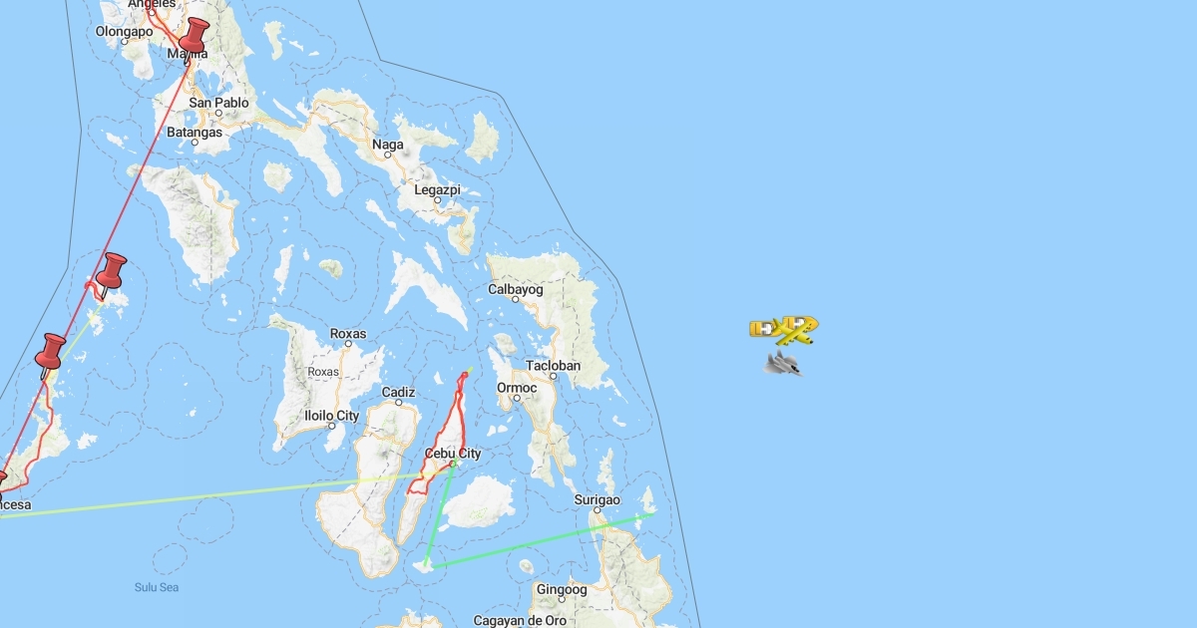
Task: Click the red pushpin on northern Palawan
Action: 49,352
